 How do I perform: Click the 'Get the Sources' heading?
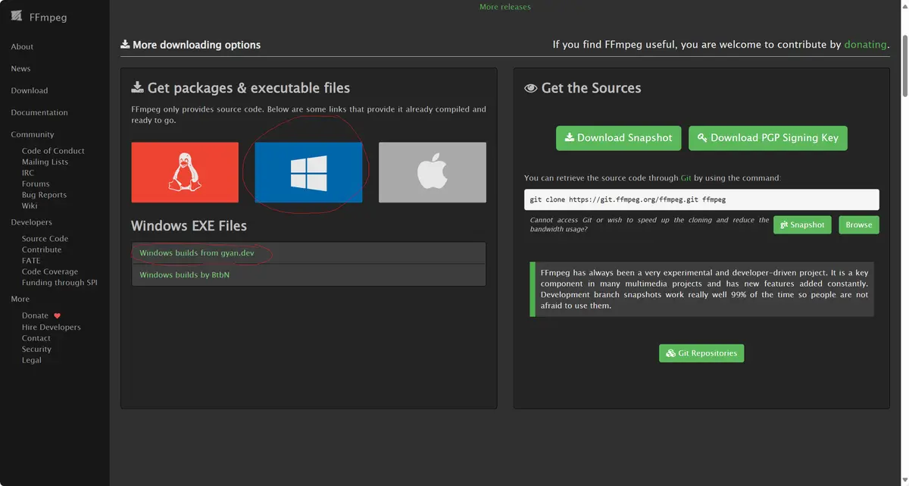pos(583,88)
